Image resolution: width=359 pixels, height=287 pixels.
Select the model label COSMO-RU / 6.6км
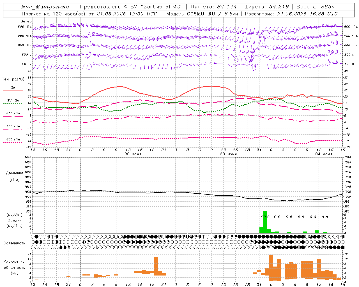[x=212, y=14]
